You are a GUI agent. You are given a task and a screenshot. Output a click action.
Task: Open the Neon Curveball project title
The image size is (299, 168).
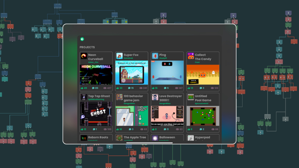coord(96,57)
